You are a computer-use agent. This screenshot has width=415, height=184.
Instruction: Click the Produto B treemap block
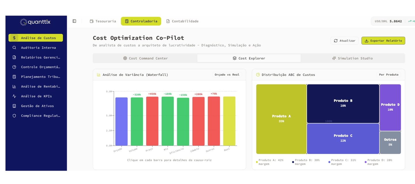tap(343, 103)
